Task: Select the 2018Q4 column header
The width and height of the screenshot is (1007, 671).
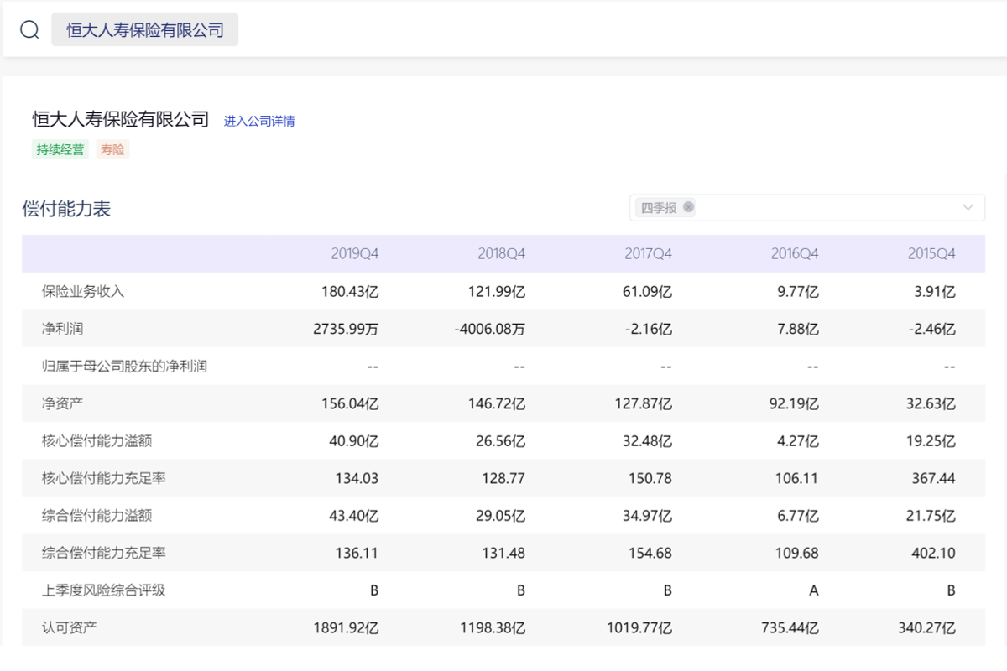Action: (x=502, y=253)
